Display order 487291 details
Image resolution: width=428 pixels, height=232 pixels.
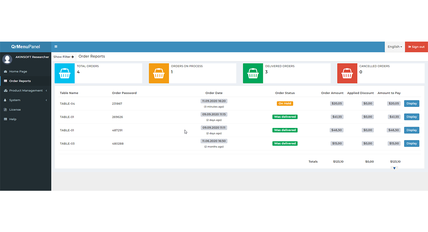[x=412, y=130]
